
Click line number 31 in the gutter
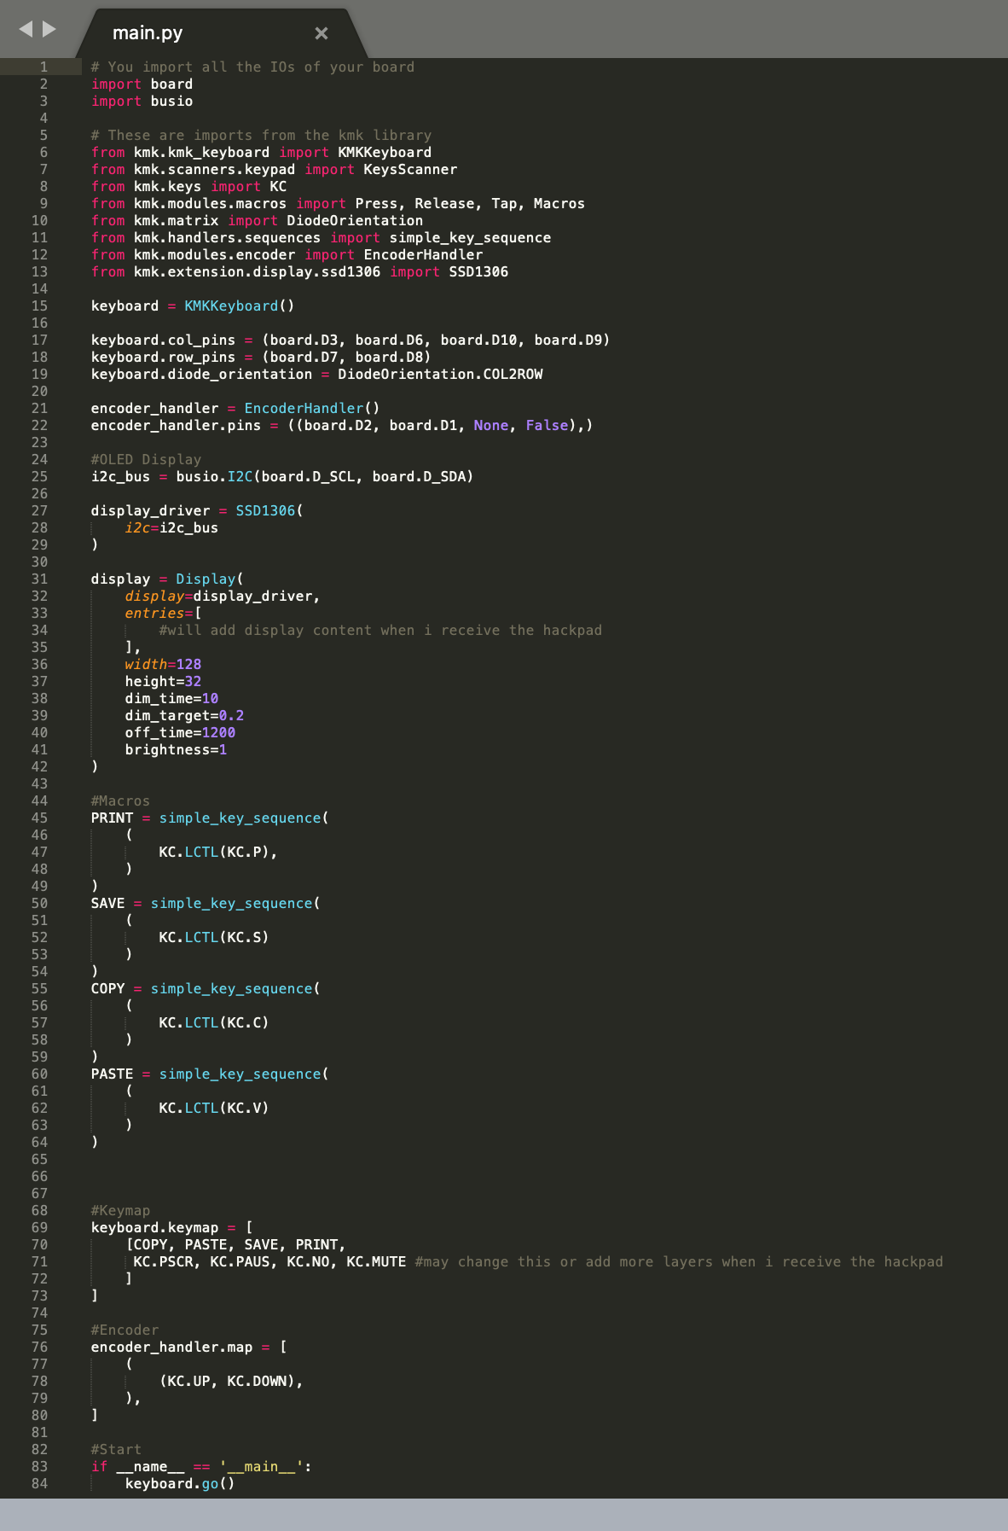point(39,579)
